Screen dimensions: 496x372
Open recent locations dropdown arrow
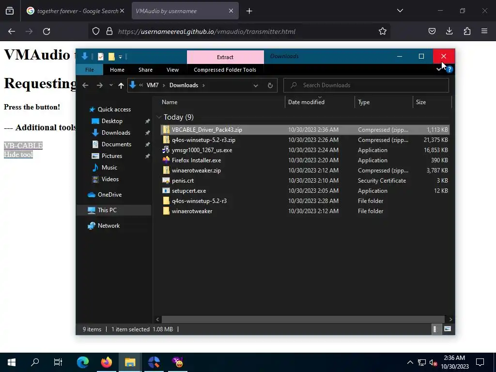(x=111, y=85)
